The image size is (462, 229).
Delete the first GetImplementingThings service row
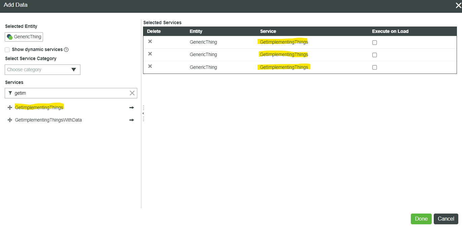point(150,41)
